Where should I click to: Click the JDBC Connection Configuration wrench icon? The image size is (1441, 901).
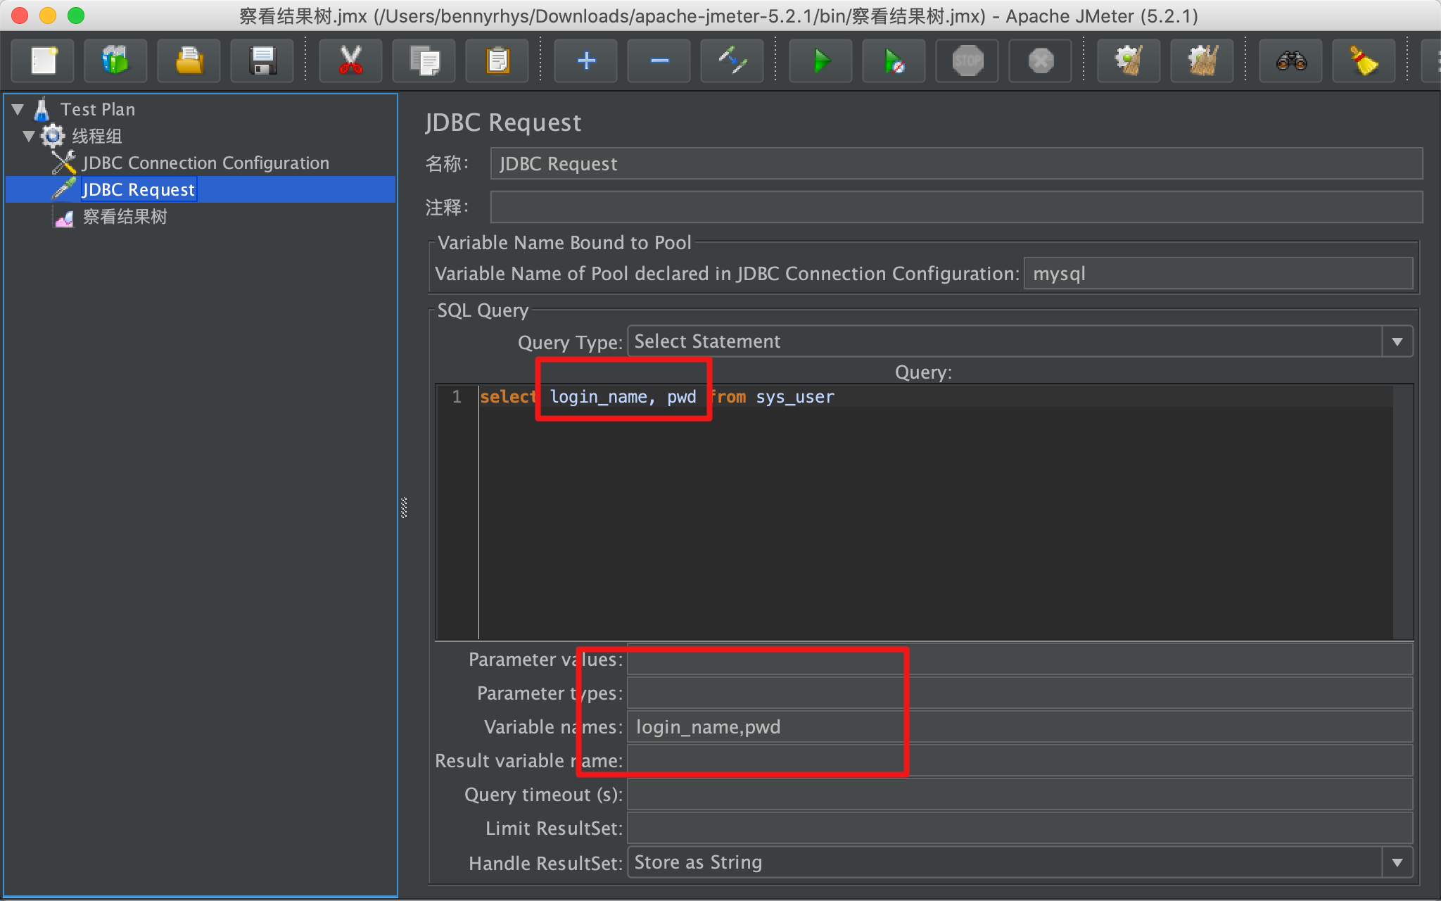pyautogui.click(x=64, y=163)
